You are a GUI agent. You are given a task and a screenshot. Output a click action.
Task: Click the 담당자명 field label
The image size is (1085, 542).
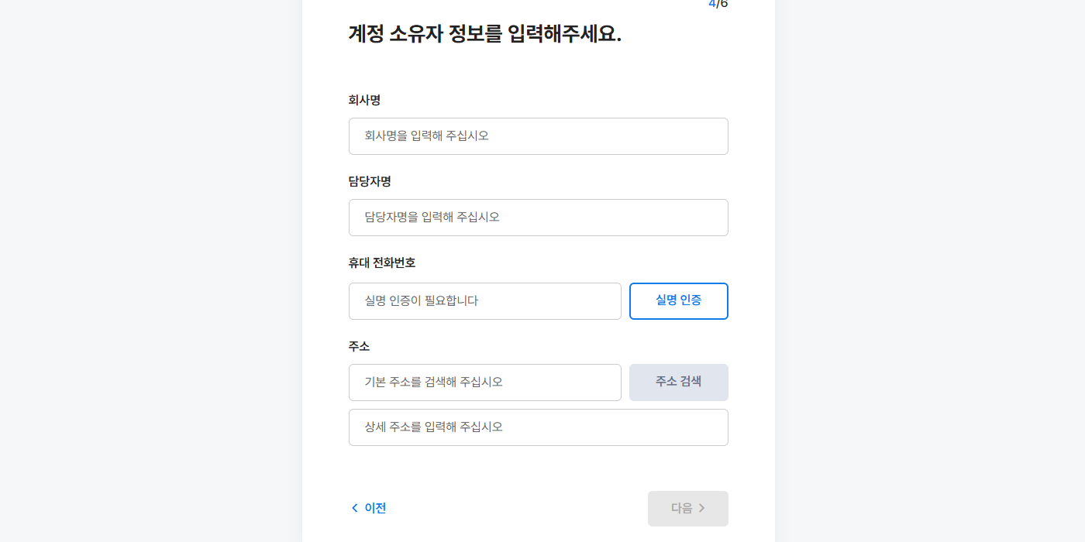click(370, 181)
